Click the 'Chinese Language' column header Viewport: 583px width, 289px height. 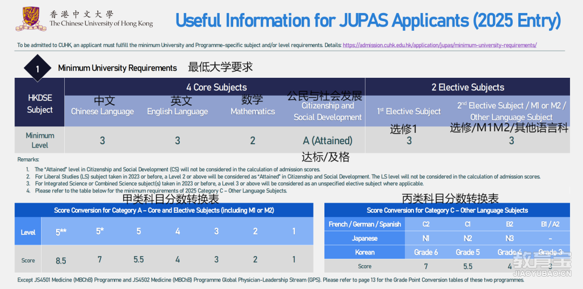(102, 112)
